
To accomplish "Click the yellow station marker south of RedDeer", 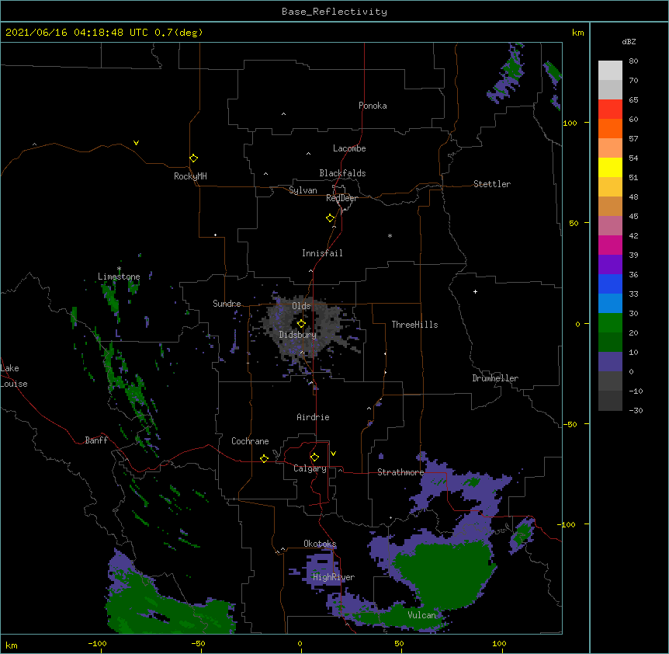I will pos(331,218).
